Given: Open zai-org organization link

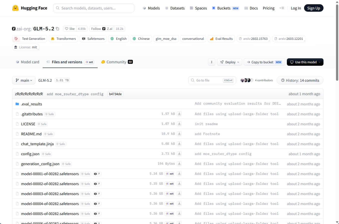Looking at the screenshot, I should click(x=23, y=29).
